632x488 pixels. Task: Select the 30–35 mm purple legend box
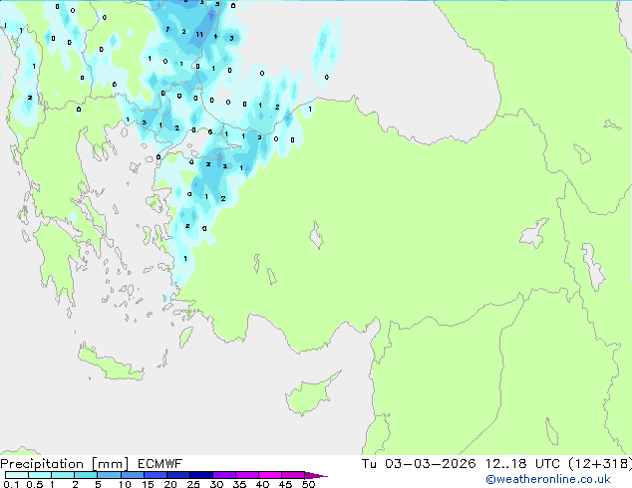click(x=224, y=475)
